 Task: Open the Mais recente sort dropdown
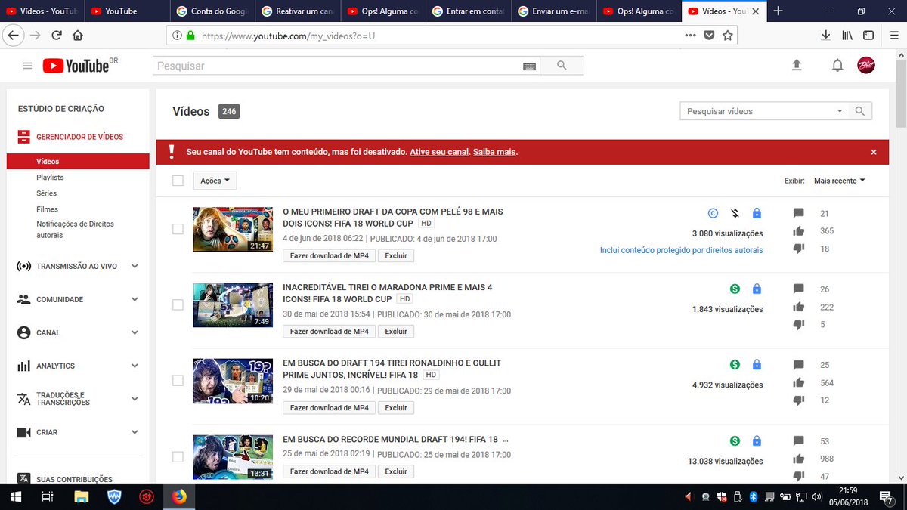(x=839, y=181)
